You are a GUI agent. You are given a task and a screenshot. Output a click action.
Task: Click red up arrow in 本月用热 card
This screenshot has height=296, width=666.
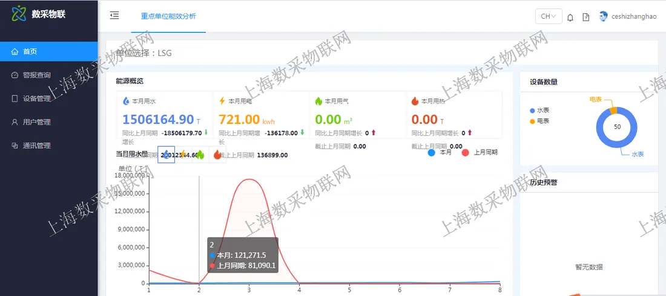(x=470, y=133)
